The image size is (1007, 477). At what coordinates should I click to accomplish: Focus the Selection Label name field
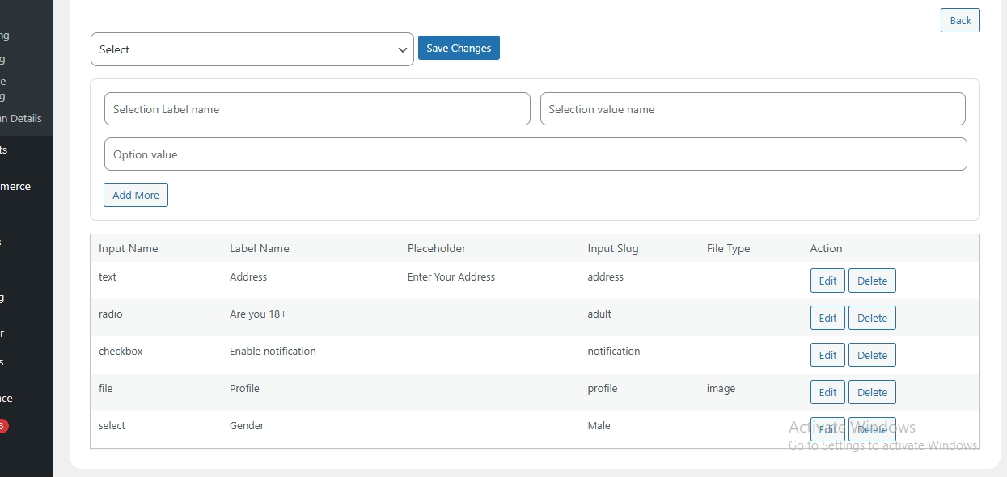317,109
